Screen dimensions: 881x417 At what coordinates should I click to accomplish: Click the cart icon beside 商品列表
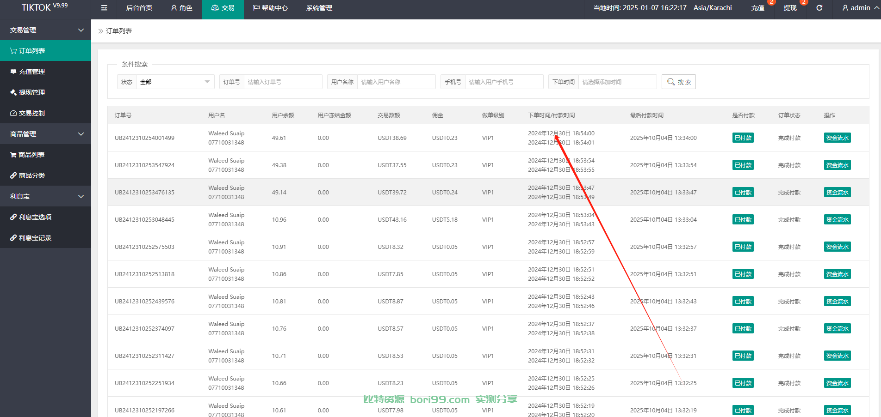click(13, 155)
